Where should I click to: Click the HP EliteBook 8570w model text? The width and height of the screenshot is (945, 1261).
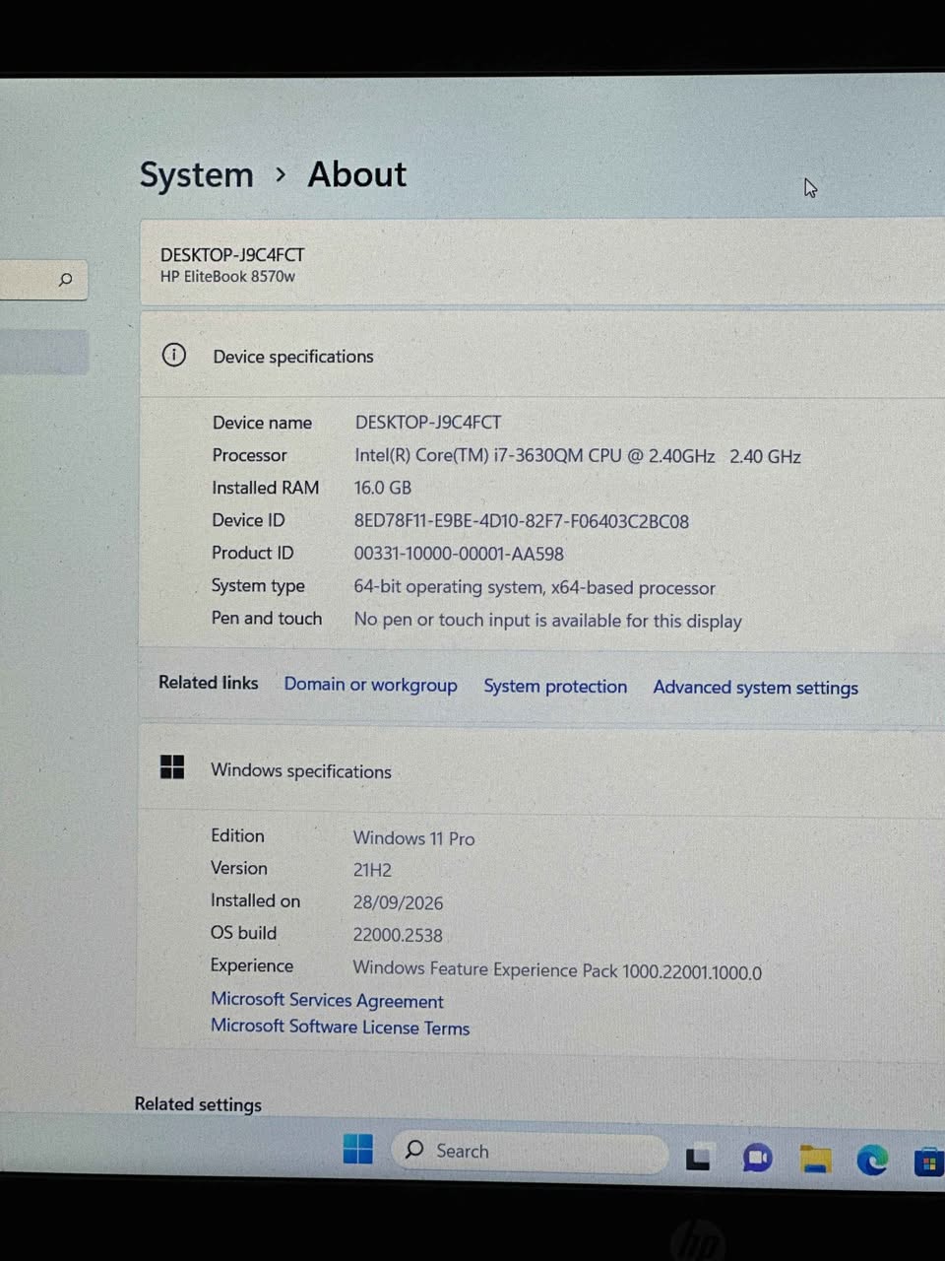(x=227, y=277)
